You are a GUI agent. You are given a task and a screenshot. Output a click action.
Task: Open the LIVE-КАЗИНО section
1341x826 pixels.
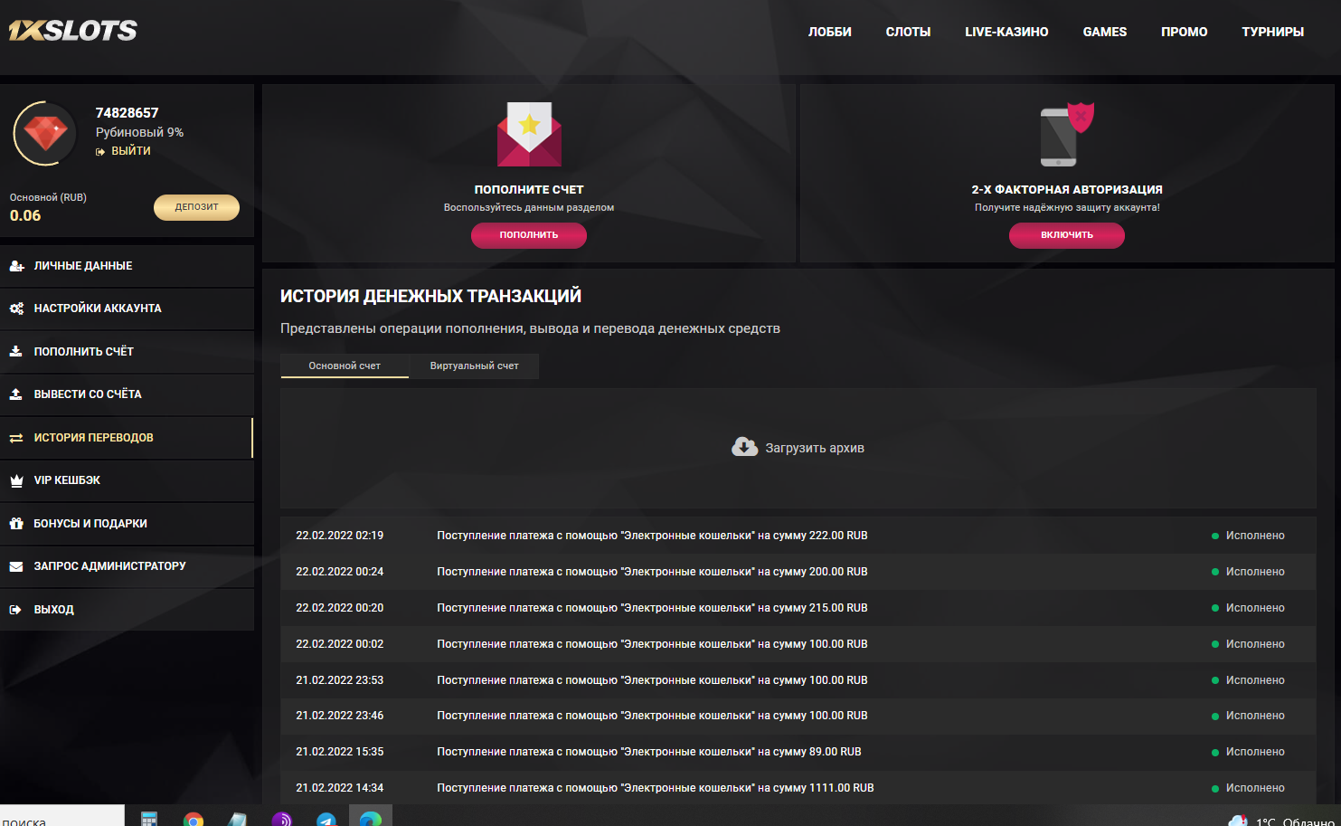click(x=1006, y=32)
